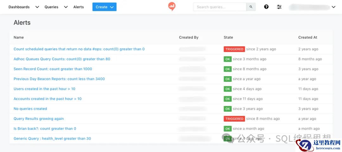Viewport: 342px width, 152px height.
Task: Click the search magnifier button
Action: (251, 7)
